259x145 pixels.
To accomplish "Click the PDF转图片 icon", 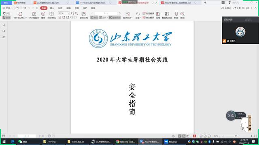I will pyautogui.click(x=34, y=15).
